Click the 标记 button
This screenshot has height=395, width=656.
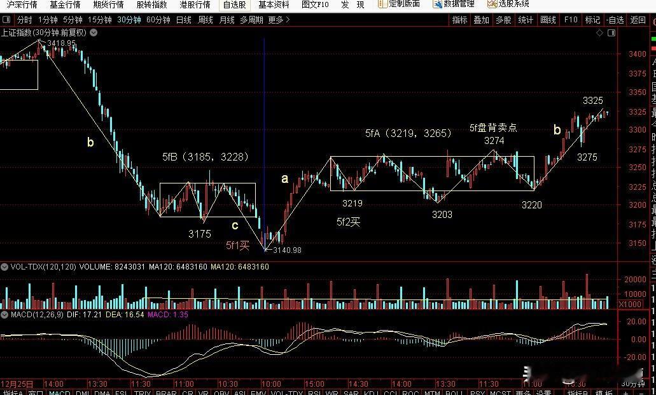coord(592,20)
